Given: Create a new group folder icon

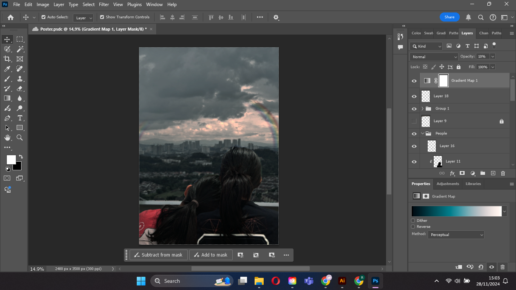Looking at the screenshot, I should coord(483,173).
